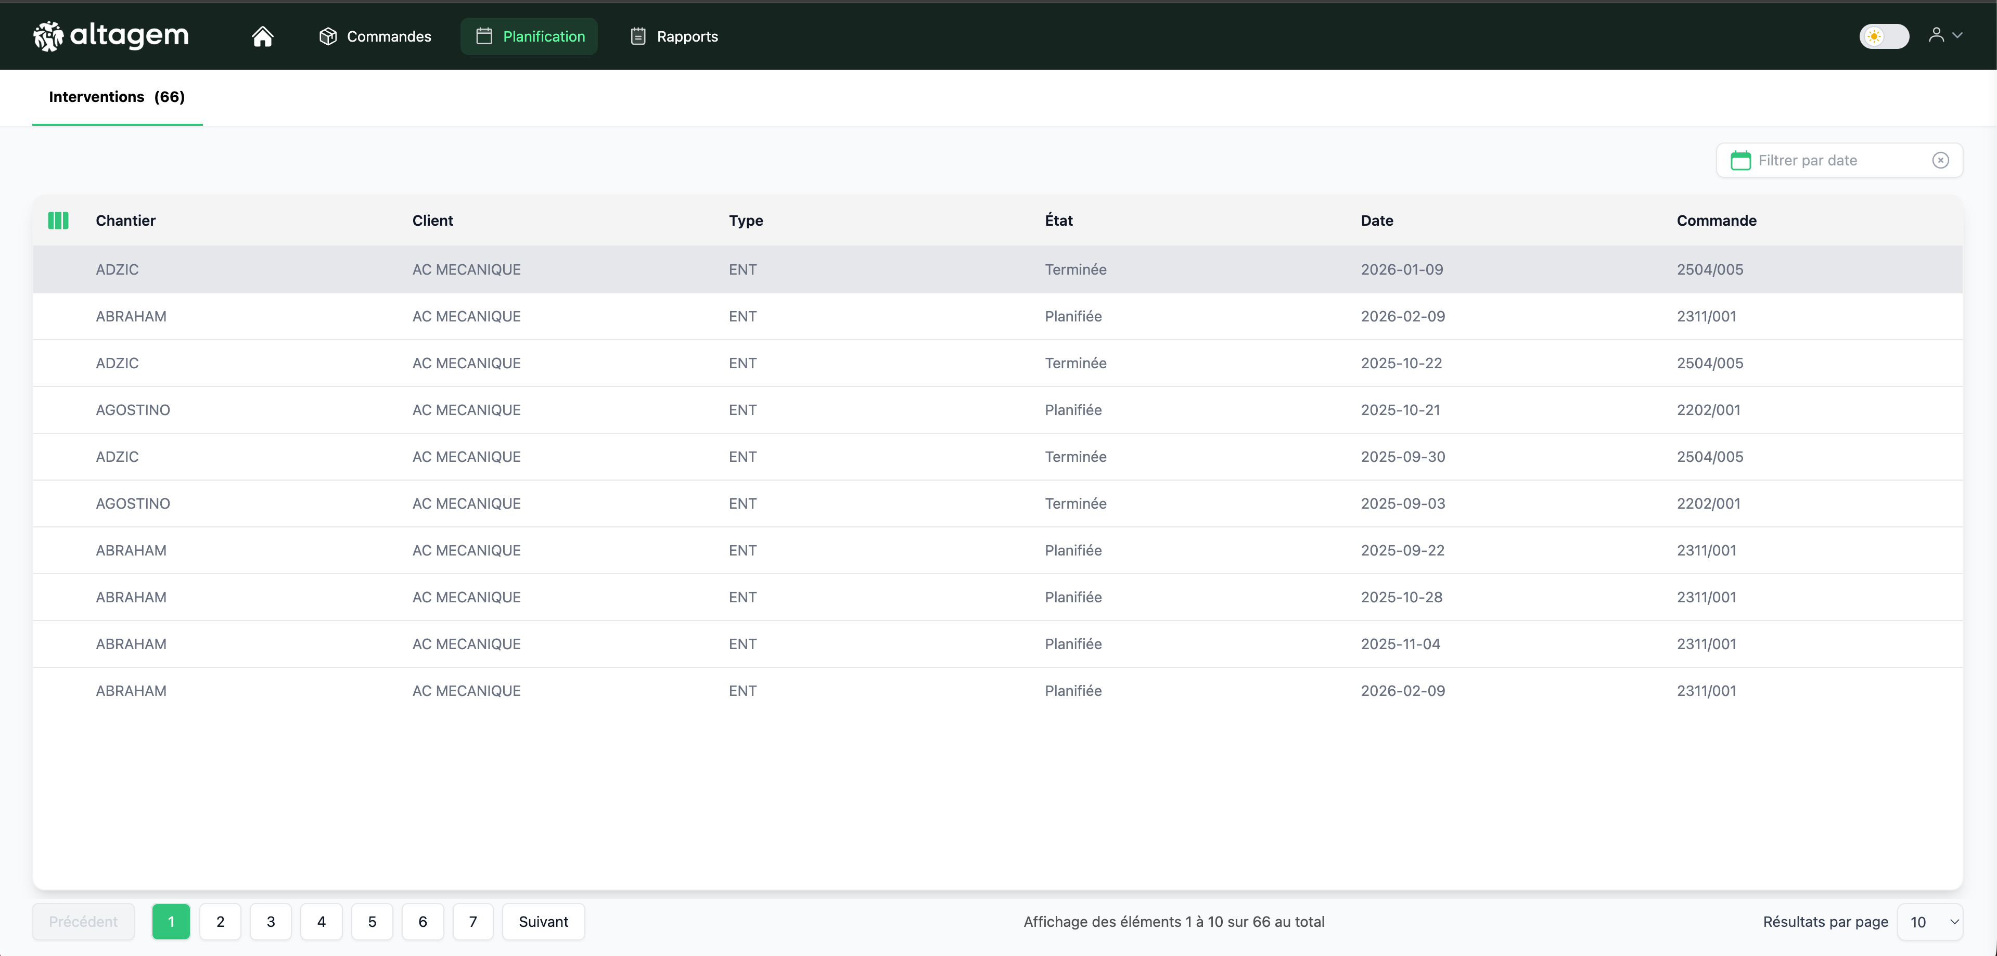1997x956 pixels.
Task: Open the column visibility toggle icon
Action: click(58, 221)
